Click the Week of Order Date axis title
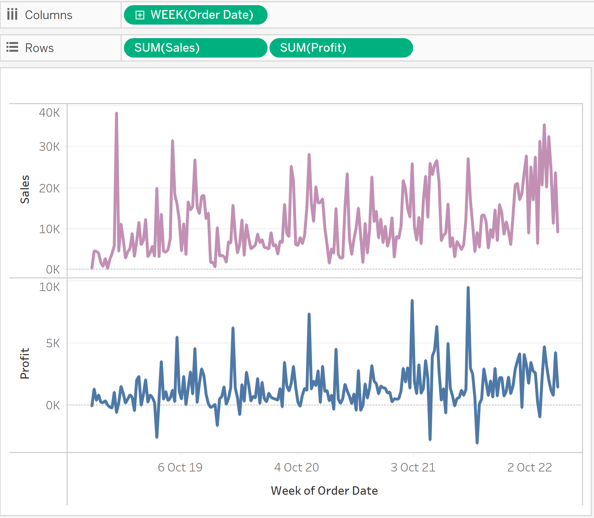594x518 pixels. tap(324, 491)
